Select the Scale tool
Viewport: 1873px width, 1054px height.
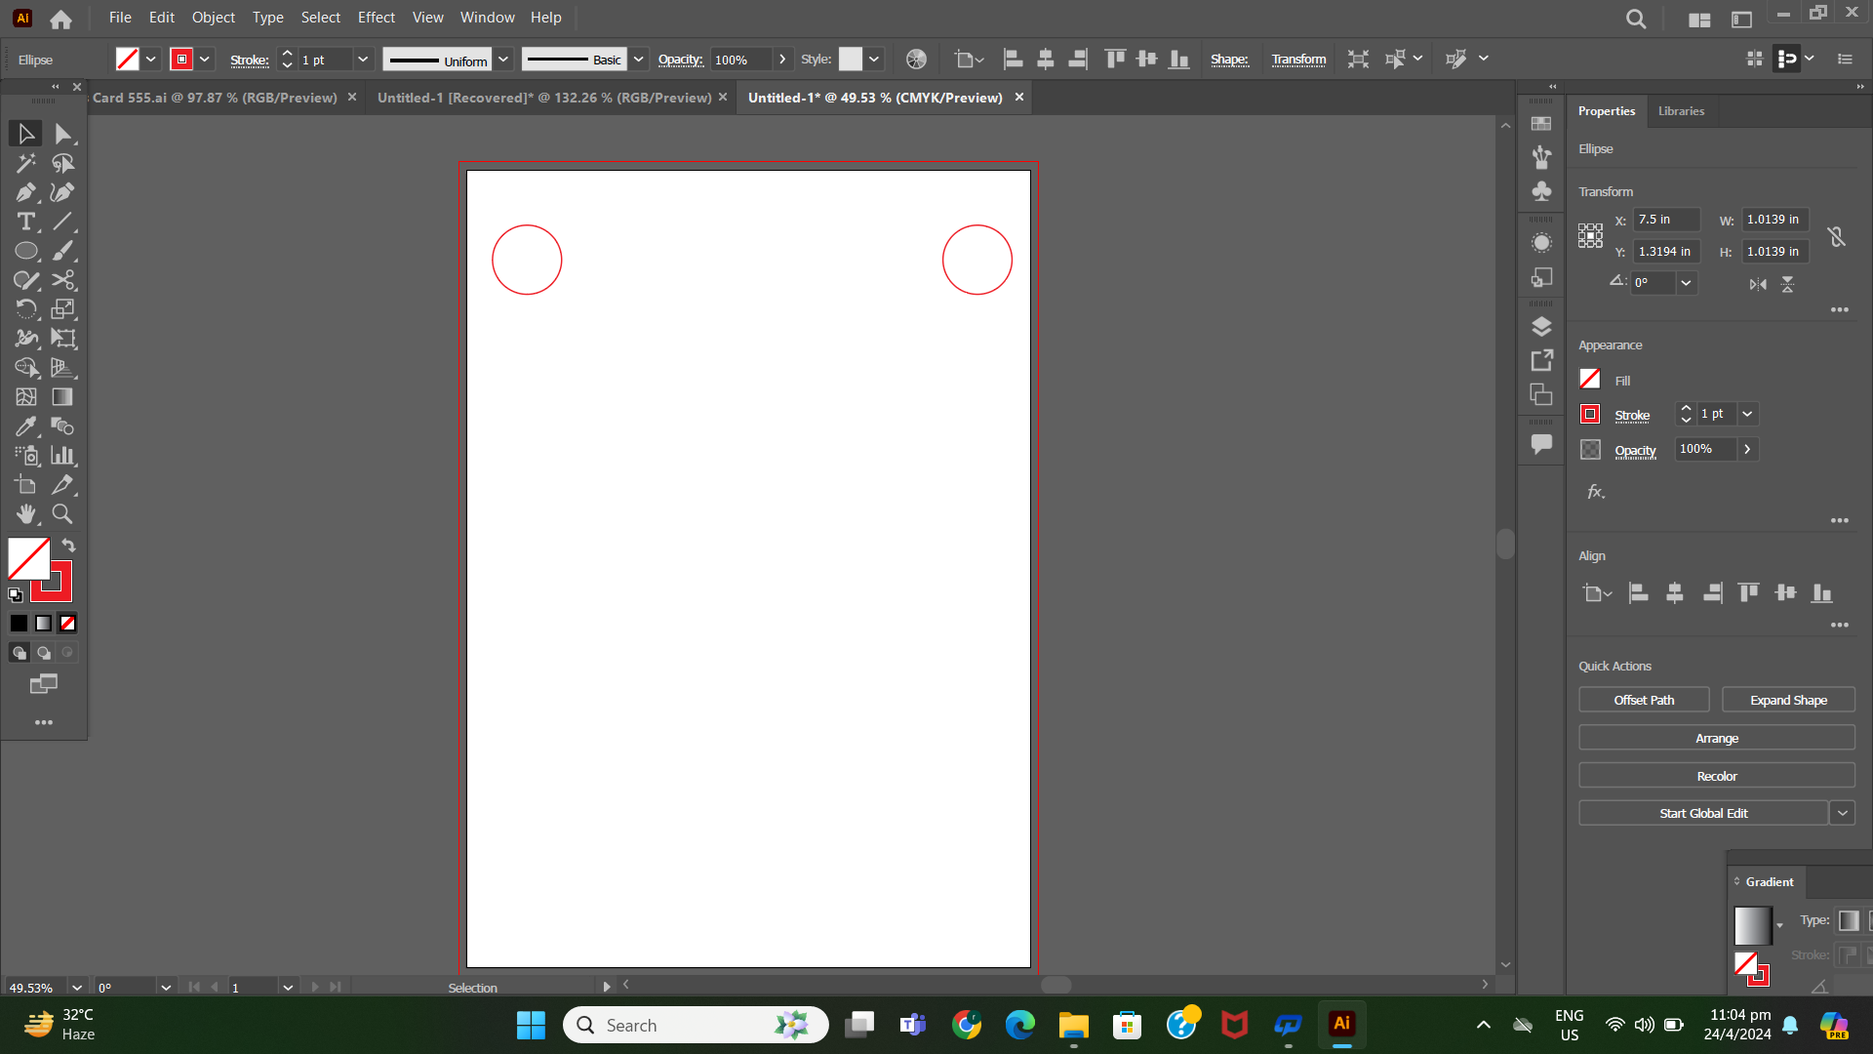pyautogui.click(x=63, y=309)
